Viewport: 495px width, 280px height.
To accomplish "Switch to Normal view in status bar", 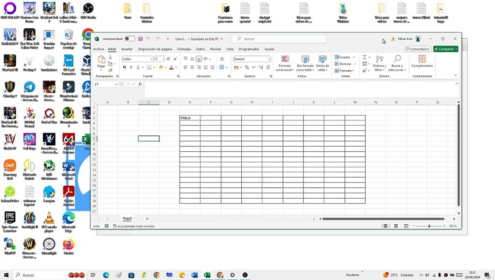I will [x=386, y=226].
